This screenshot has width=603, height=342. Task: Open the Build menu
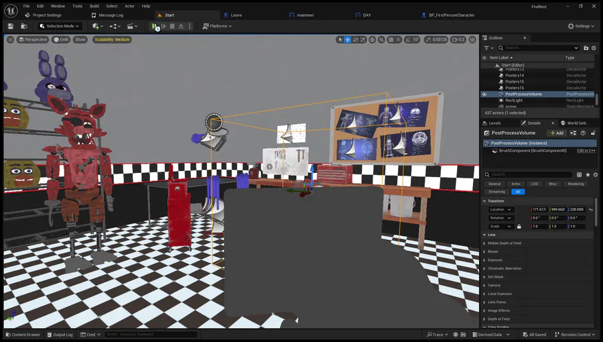click(x=94, y=6)
